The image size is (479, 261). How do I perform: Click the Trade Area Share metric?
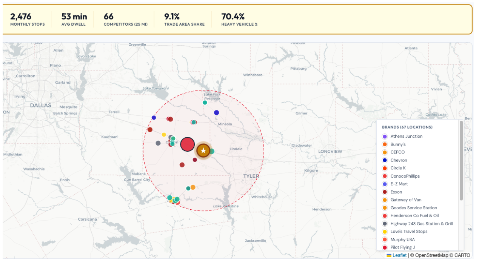click(184, 20)
